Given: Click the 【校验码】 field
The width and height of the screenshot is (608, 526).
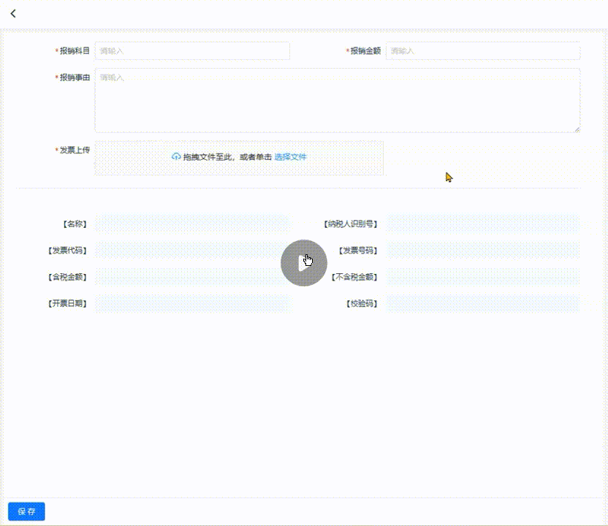Looking at the screenshot, I should pos(483,303).
